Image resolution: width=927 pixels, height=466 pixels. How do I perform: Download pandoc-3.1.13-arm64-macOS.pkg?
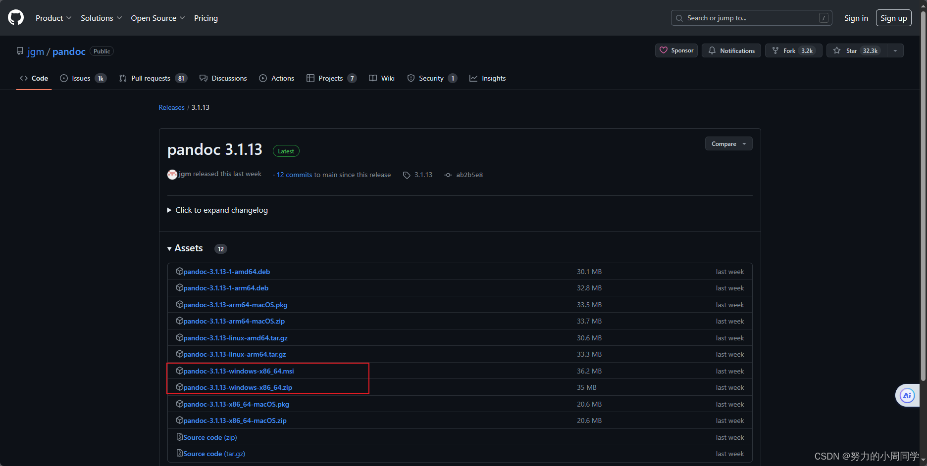(x=235, y=305)
